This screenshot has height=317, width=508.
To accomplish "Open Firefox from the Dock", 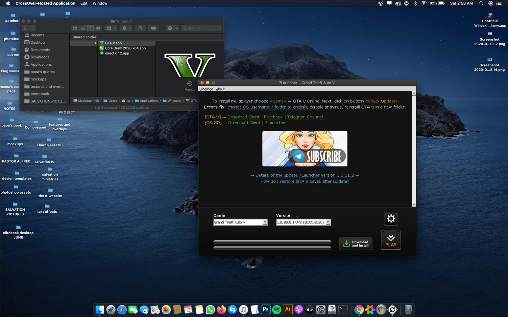I will (221, 309).
